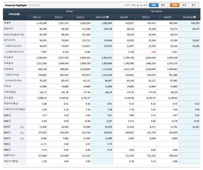Image resolution: width=203 pixels, height=170 pixels.
Task: Click the ROE help icon
Action: (x=9, y=121)
